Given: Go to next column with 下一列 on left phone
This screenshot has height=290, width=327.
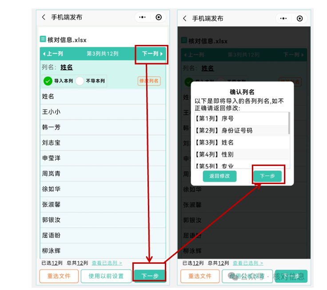Looking at the screenshot, I should [x=152, y=54].
